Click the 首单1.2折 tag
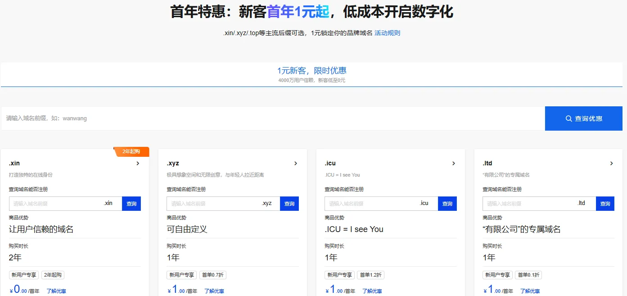 pyautogui.click(x=371, y=275)
